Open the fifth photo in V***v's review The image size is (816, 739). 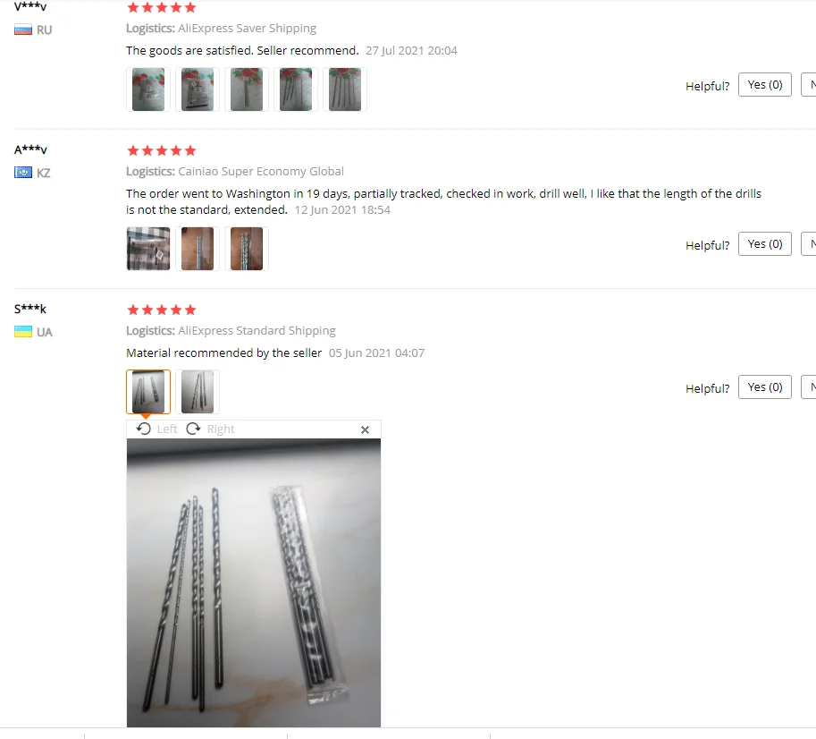pos(345,89)
